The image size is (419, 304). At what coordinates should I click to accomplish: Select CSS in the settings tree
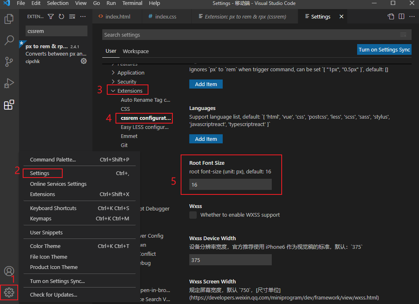coord(125,109)
